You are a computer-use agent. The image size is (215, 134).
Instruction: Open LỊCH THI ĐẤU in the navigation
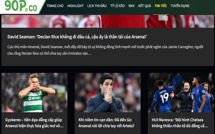coord(97,6)
